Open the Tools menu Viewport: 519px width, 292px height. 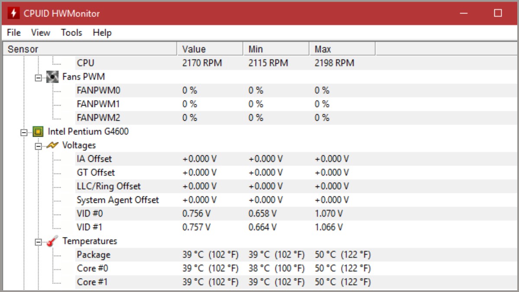tap(71, 32)
